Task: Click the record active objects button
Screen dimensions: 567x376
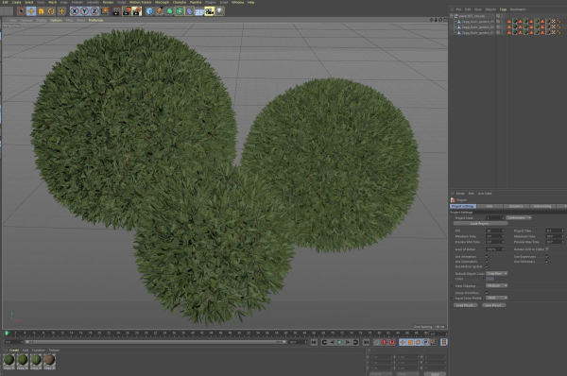Action: click(x=376, y=342)
